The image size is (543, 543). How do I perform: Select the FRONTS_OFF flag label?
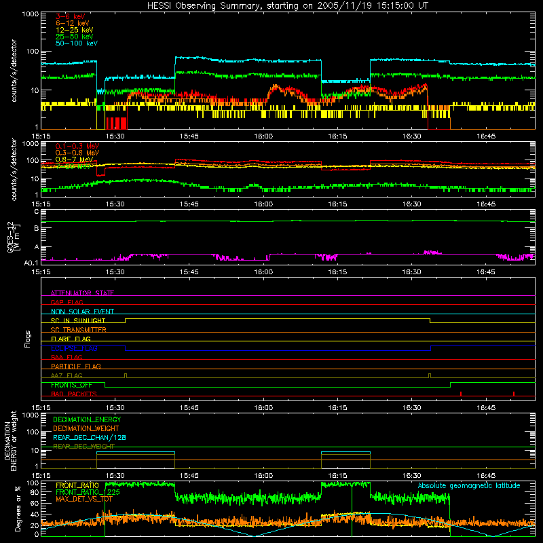click(71, 385)
